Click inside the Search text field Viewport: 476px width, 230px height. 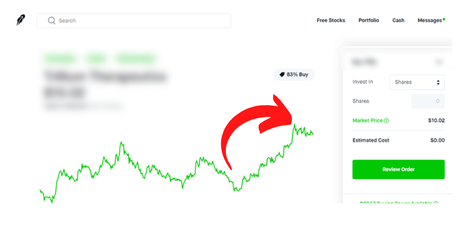(140, 20)
